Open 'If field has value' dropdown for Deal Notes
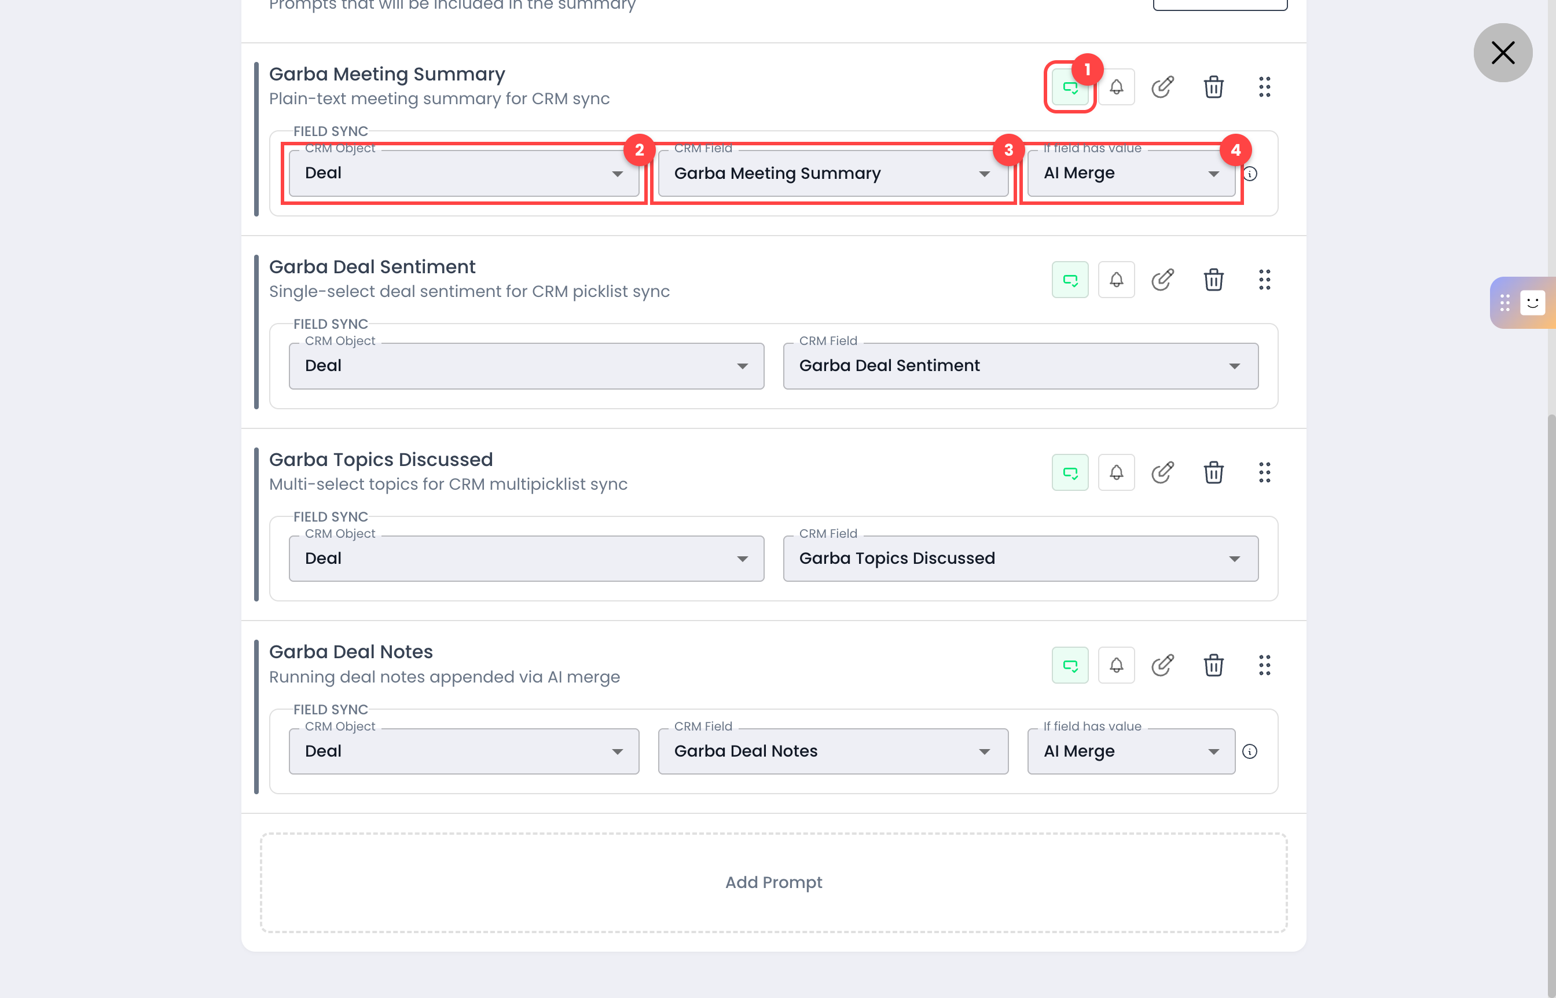The image size is (1556, 998). pos(1131,752)
